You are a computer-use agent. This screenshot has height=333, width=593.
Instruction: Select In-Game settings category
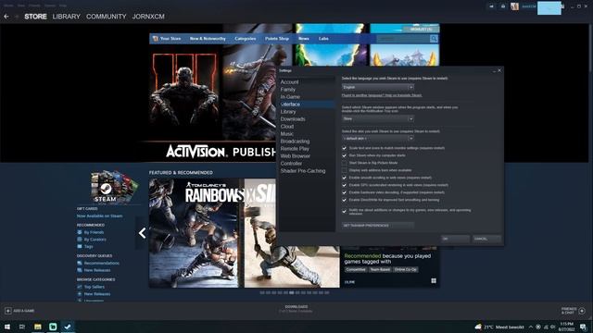(x=290, y=96)
